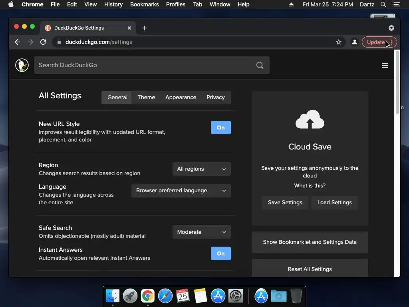The height and width of the screenshot is (307, 409).
Task: Open the Chrome app menu in the menu bar
Action: [x=32, y=4]
